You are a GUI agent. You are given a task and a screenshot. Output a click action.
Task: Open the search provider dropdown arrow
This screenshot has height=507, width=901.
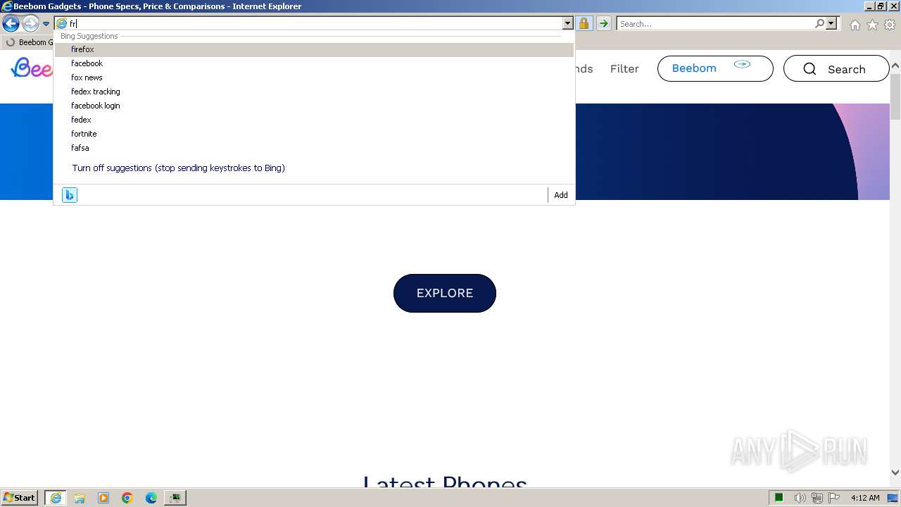831,24
